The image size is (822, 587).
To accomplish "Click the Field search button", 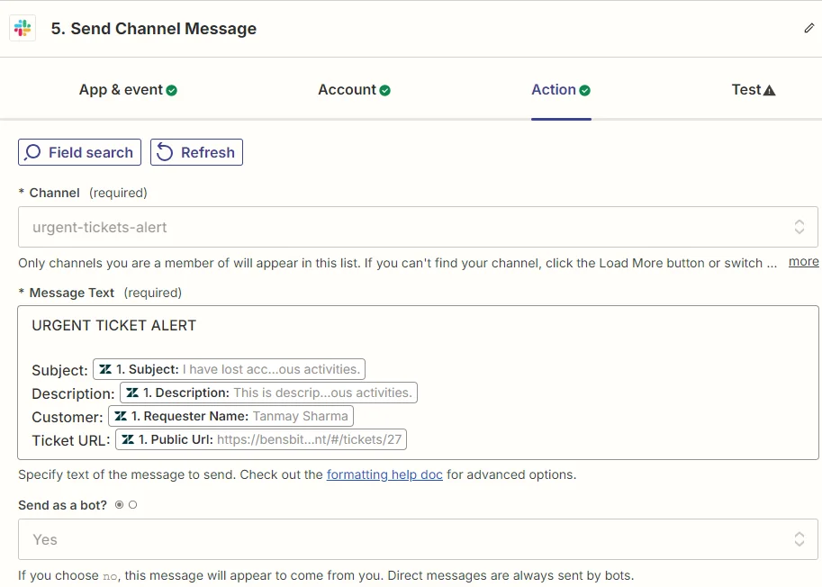I will click(80, 152).
